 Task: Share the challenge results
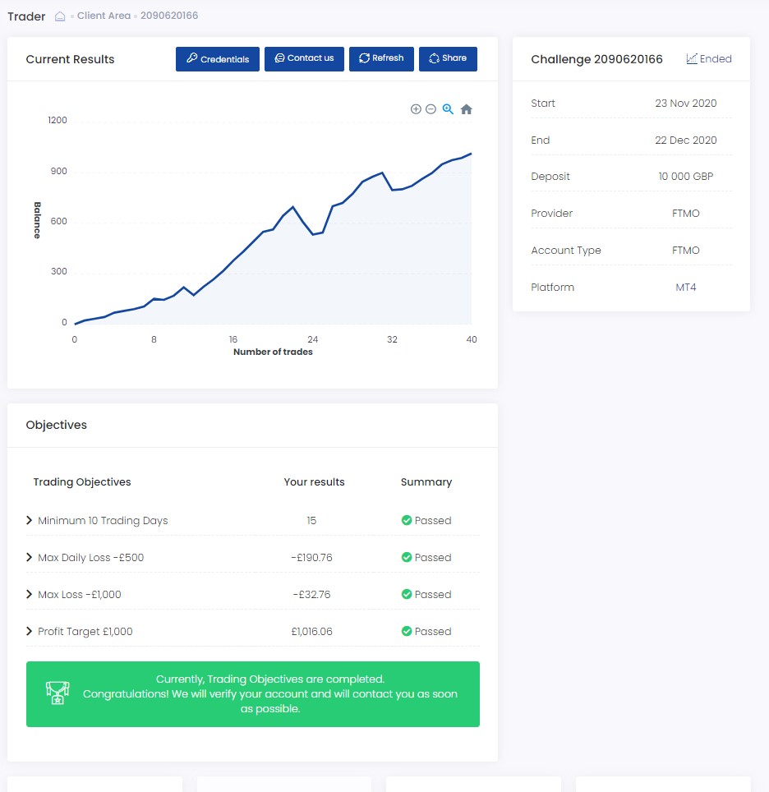(x=448, y=59)
